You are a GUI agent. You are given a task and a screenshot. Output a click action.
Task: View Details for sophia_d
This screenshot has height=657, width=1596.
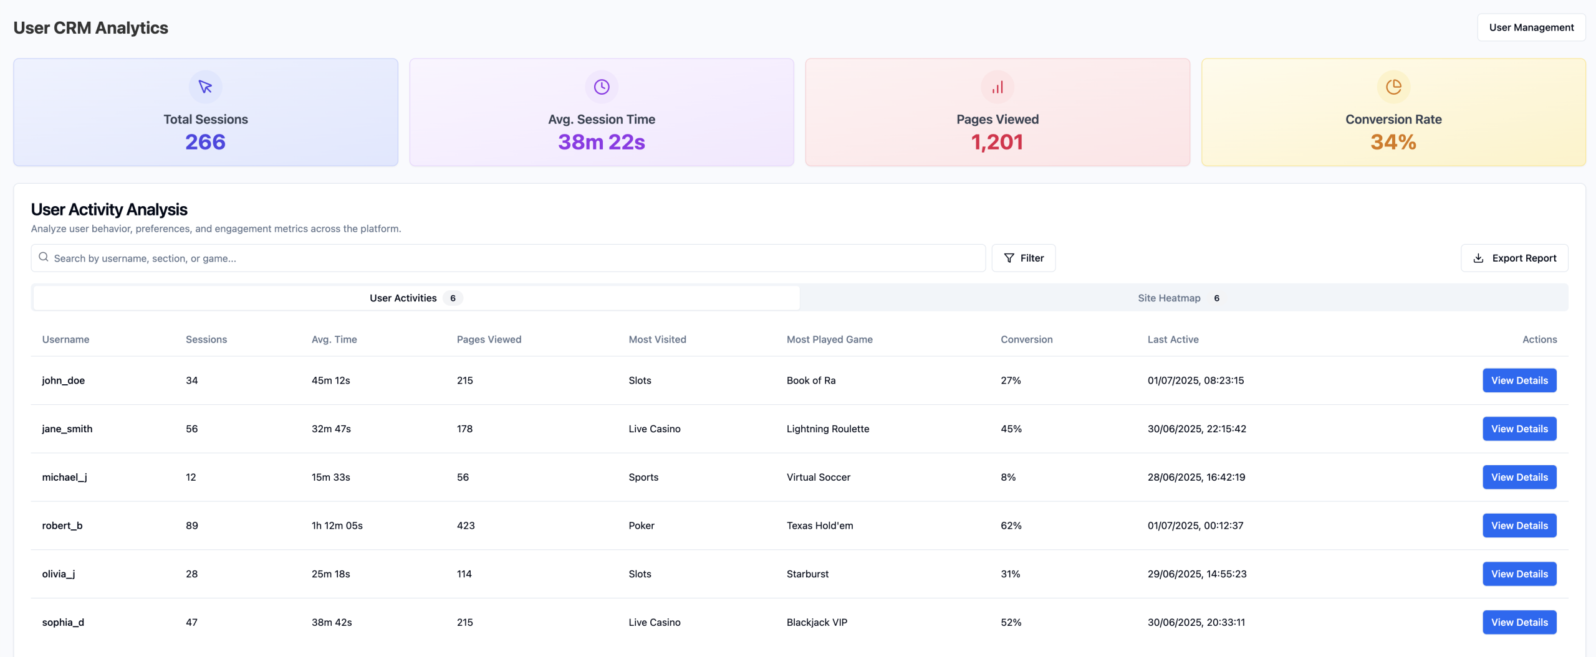[x=1519, y=622]
